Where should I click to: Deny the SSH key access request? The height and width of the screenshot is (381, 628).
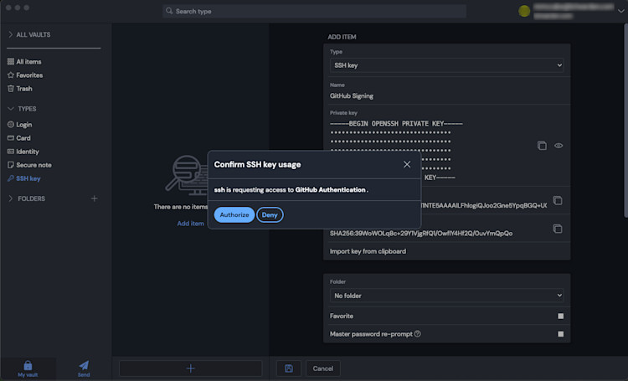pos(270,215)
